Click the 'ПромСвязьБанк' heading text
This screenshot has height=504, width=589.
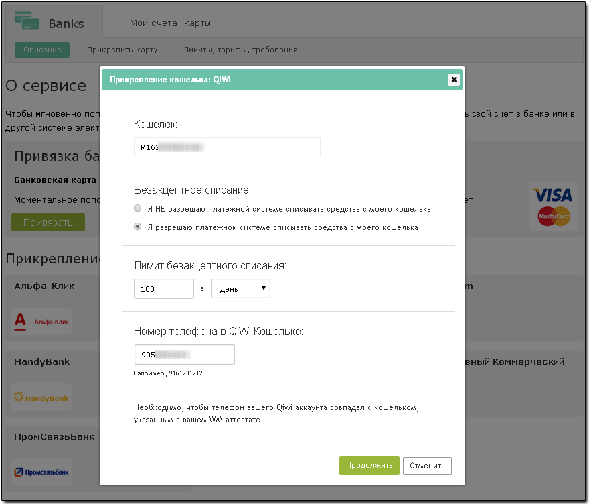click(54, 437)
